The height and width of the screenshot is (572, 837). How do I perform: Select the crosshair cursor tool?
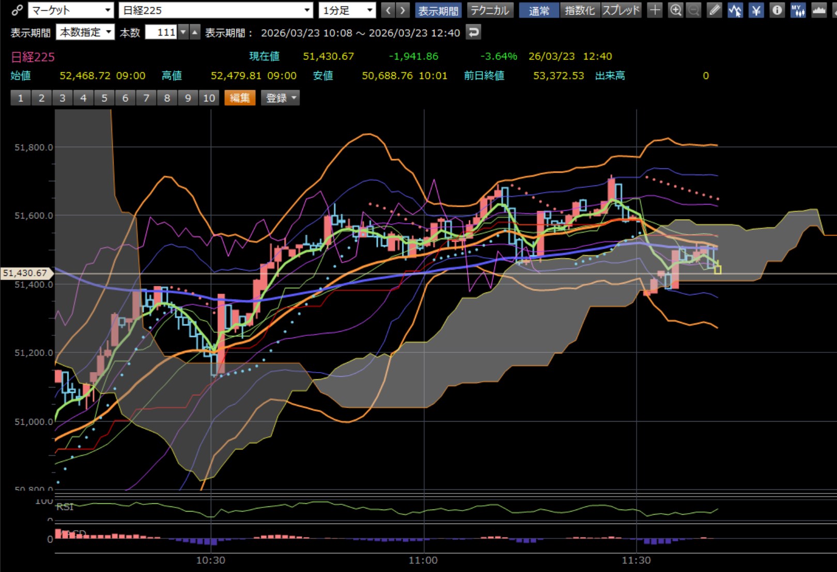pyautogui.click(x=655, y=10)
